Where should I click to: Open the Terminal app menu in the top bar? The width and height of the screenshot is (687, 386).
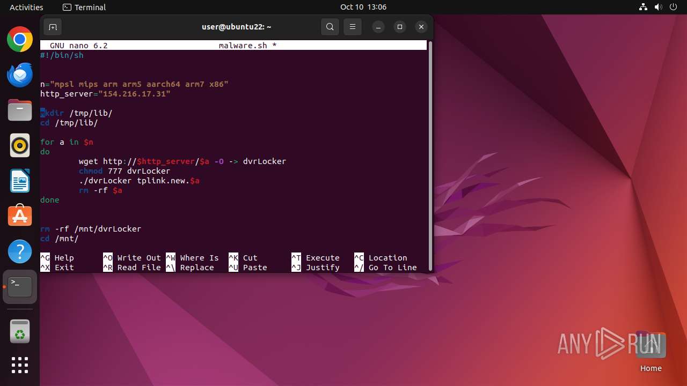tap(84, 7)
